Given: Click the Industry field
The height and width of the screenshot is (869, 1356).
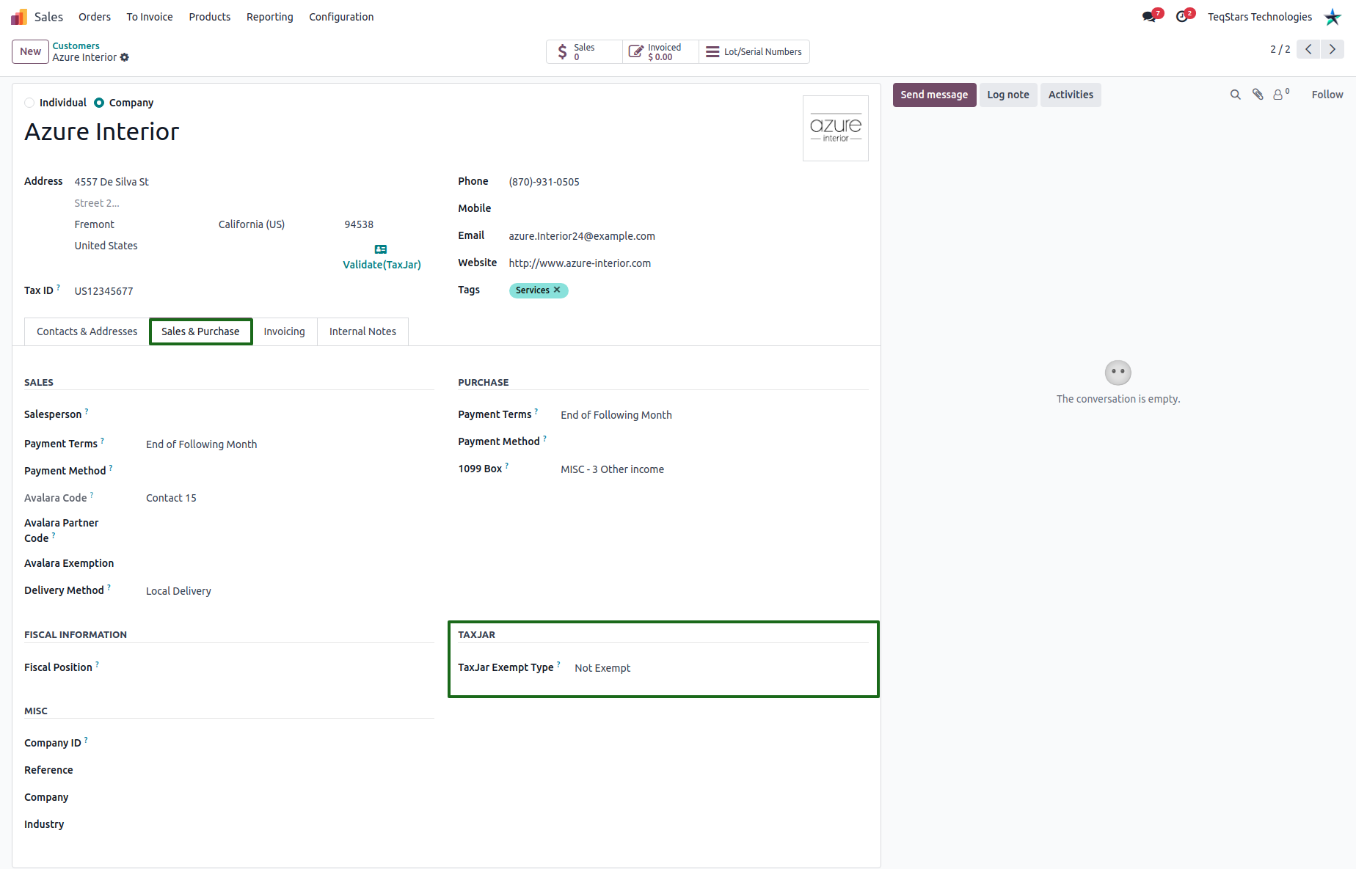Looking at the screenshot, I should pyautogui.click(x=290, y=824).
